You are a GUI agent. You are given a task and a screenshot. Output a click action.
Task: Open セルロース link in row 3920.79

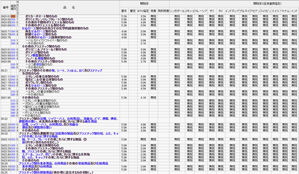44,37
